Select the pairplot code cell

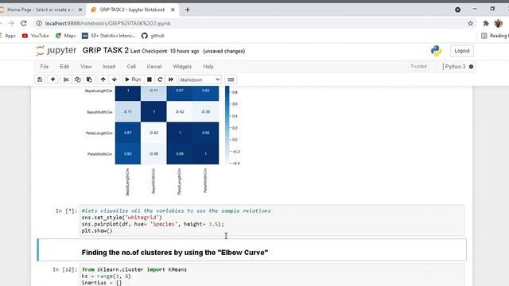[x=272, y=221]
